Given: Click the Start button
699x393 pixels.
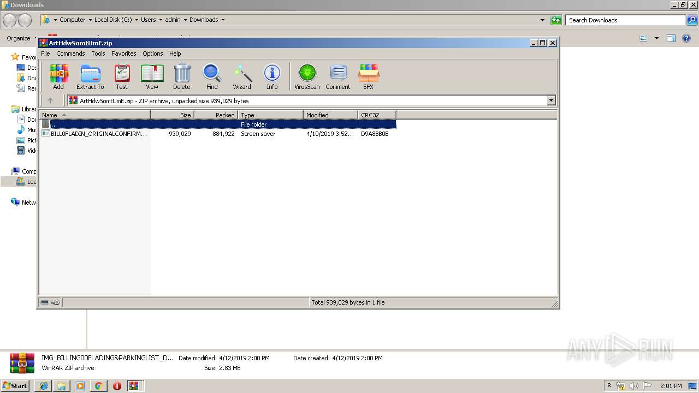Looking at the screenshot, I should click(15, 386).
